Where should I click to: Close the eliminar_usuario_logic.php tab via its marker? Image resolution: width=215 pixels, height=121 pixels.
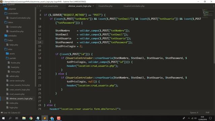coord(93,6)
